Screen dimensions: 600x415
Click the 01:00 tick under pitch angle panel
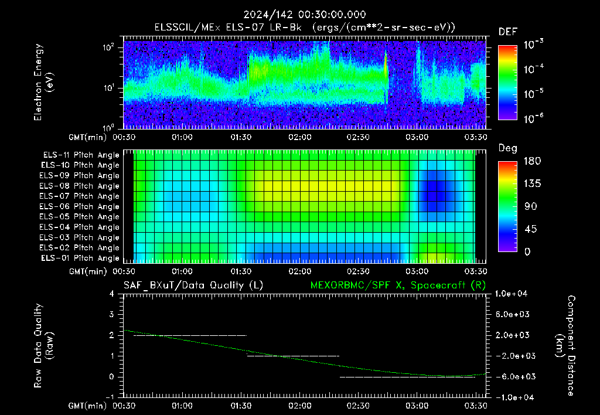182,271
